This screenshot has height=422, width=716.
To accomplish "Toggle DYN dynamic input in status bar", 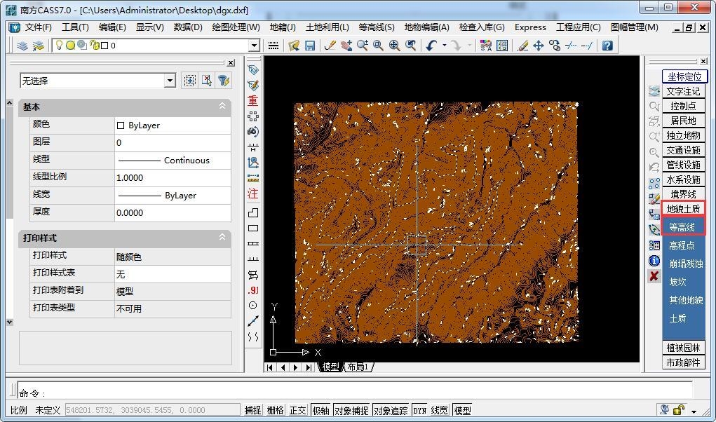I will 419,410.
